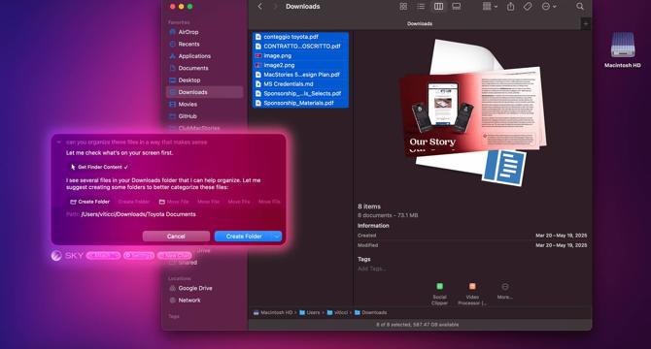Screen dimensions: 651x349
Task: Confirm with the blue Create Folder button
Action: [x=244, y=237]
